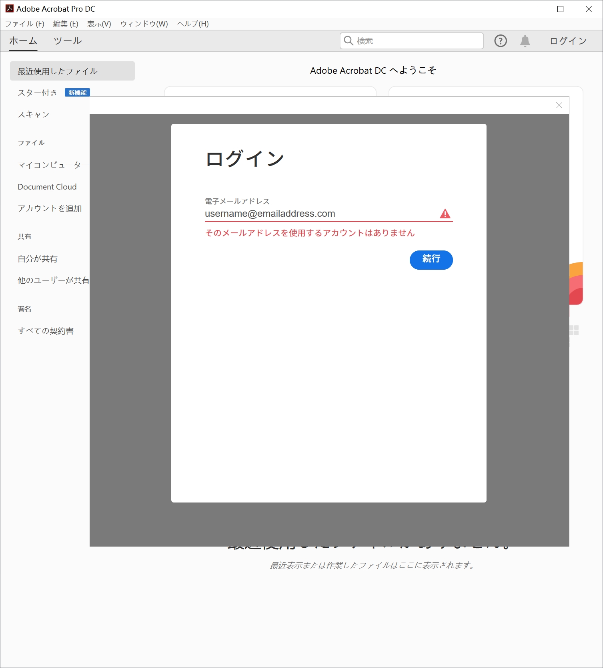Open the 表示(V) menu
The height and width of the screenshot is (668, 603).
[99, 24]
